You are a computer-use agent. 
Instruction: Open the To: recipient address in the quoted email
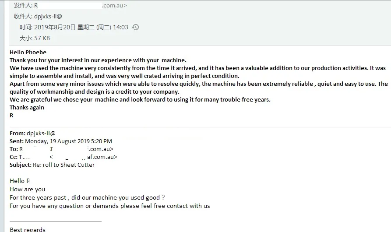point(66,149)
